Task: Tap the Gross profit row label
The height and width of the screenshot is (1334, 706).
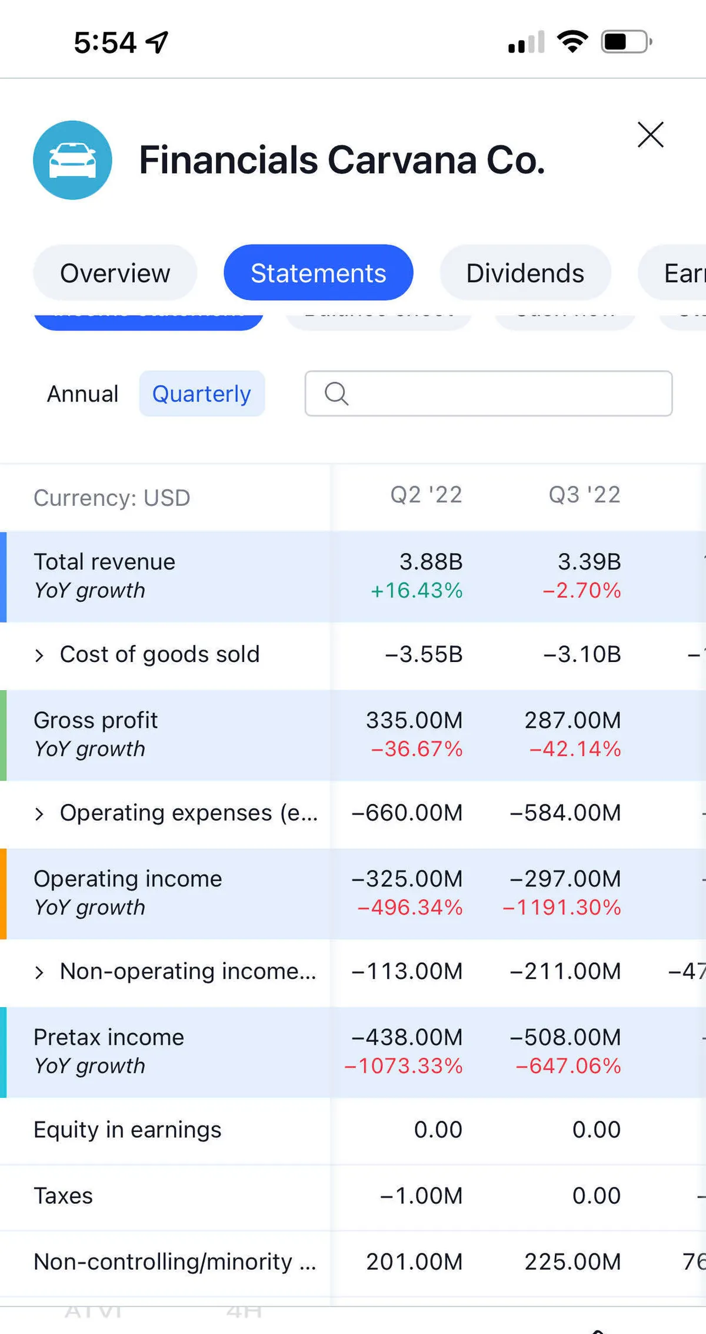Action: point(95,720)
